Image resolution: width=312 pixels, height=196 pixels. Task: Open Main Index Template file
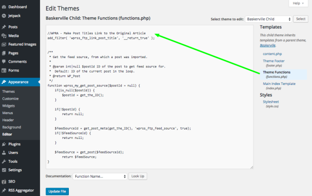point(279,84)
